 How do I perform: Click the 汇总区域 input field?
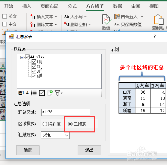click(66, 112)
